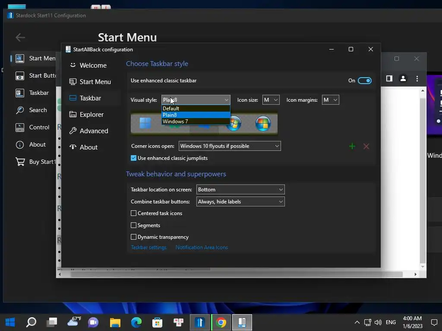The image size is (442, 331).
Task: Open Microsoft Store from the taskbar
Action: click(x=157, y=322)
